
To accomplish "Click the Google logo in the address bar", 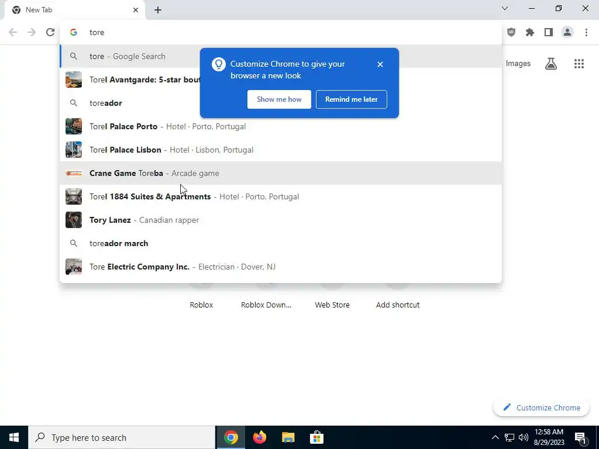I will point(74,32).
